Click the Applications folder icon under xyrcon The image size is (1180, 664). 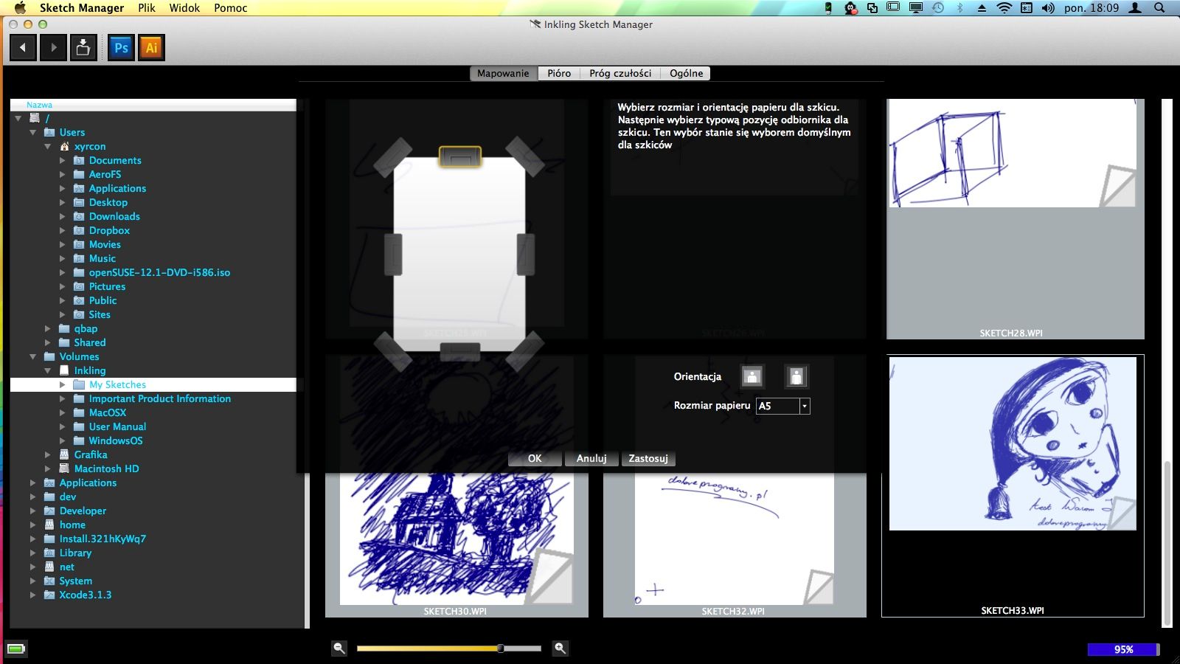point(79,188)
